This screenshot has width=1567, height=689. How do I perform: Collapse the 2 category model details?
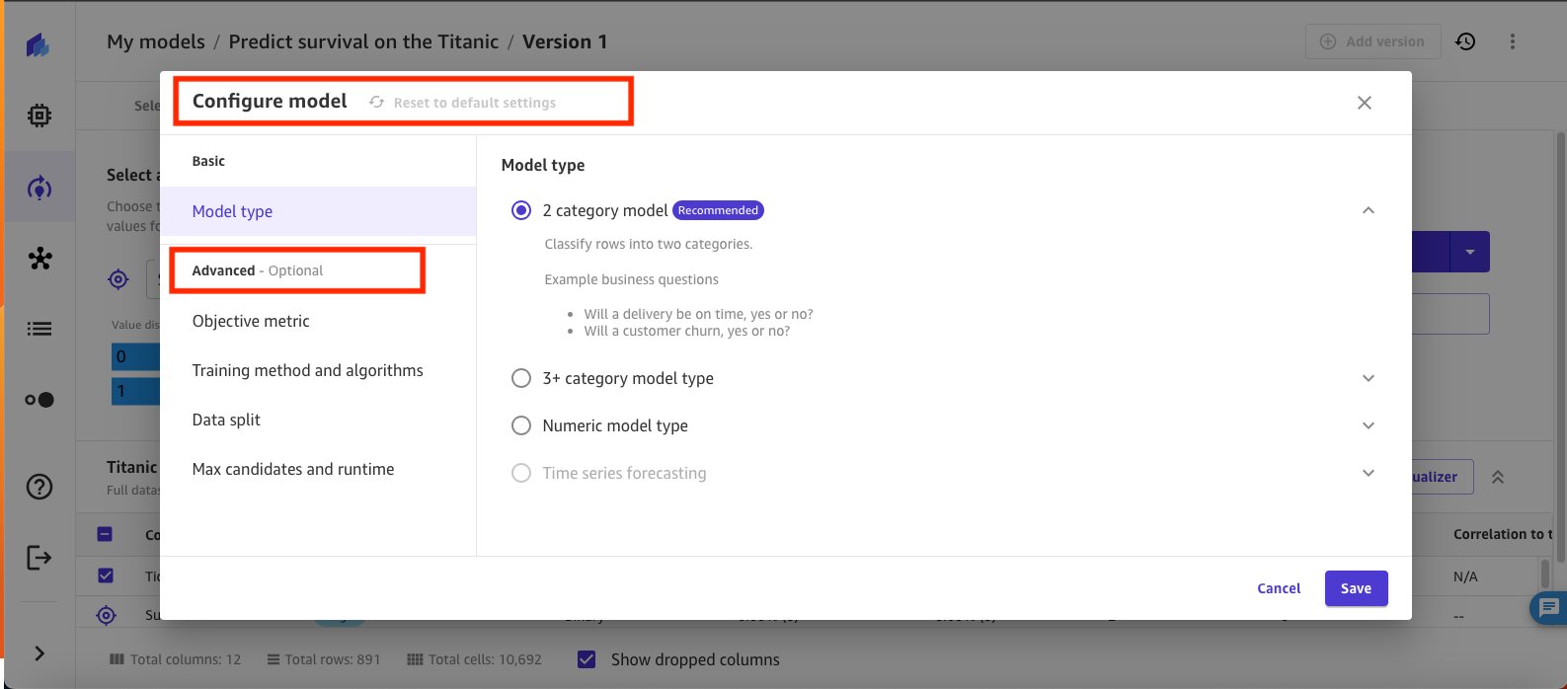pos(1369,210)
